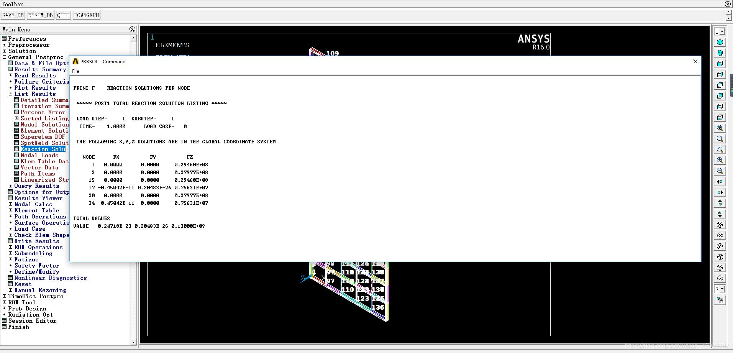Click the QUIT toolbar button
This screenshot has height=353, width=733.
coord(63,15)
